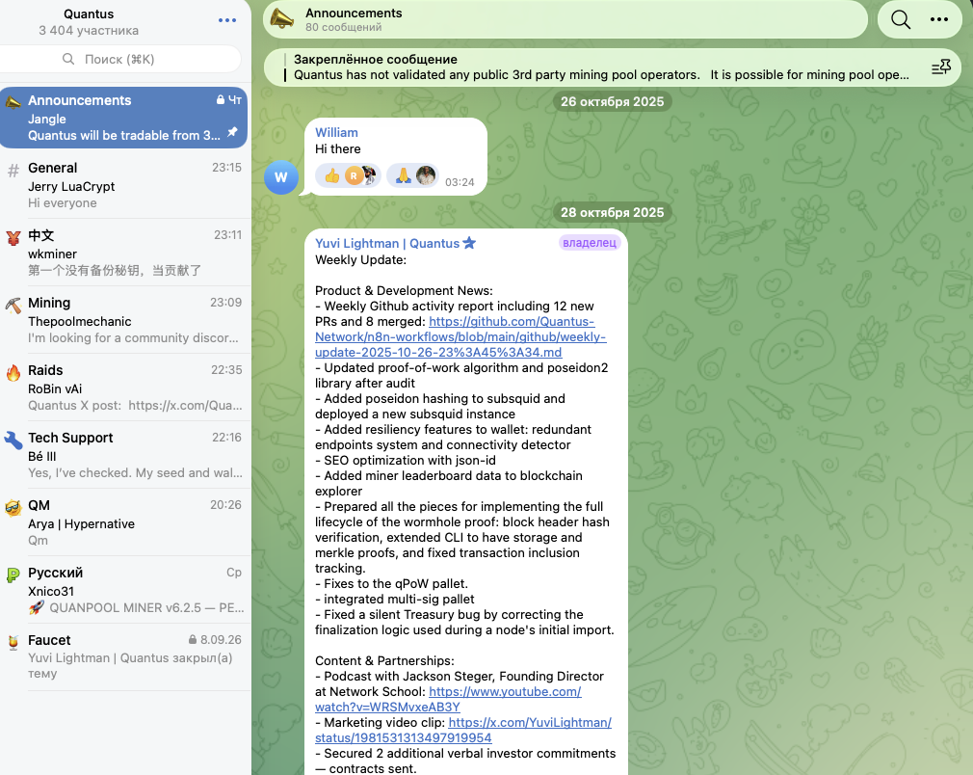Click sender name Yuvi Lightman | Quantus

pos(387,244)
